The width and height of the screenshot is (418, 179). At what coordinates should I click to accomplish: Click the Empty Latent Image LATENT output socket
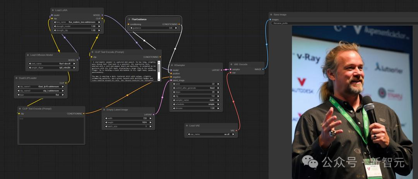(154, 115)
